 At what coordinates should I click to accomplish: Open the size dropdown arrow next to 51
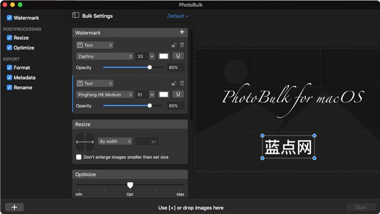[152, 94]
